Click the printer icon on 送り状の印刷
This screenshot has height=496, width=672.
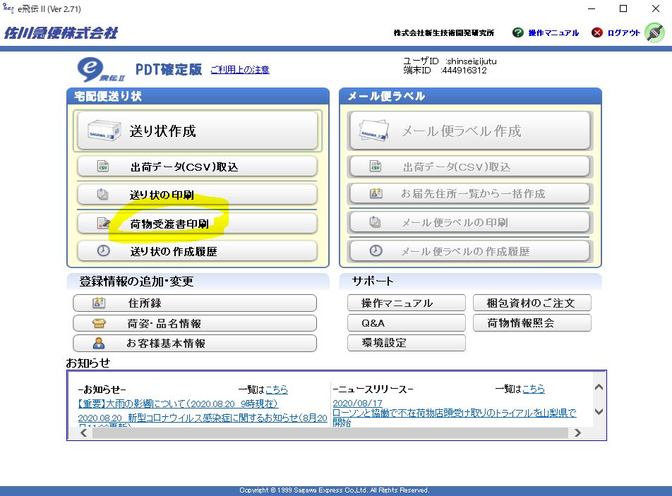103,195
